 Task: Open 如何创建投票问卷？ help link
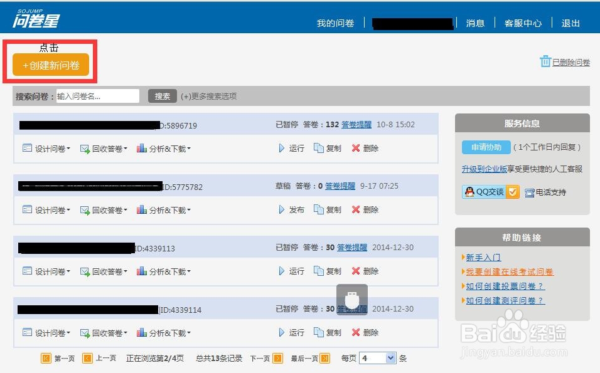505,286
